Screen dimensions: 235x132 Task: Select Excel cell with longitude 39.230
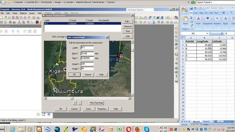[204, 52]
